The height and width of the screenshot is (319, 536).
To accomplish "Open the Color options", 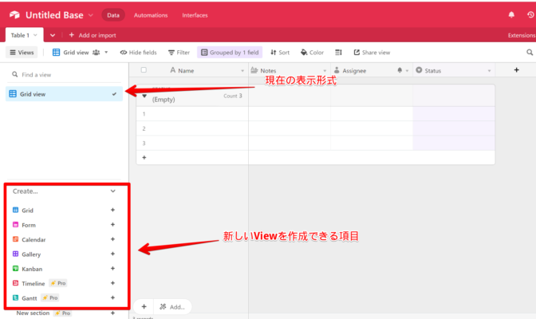I will tap(312, 53).
